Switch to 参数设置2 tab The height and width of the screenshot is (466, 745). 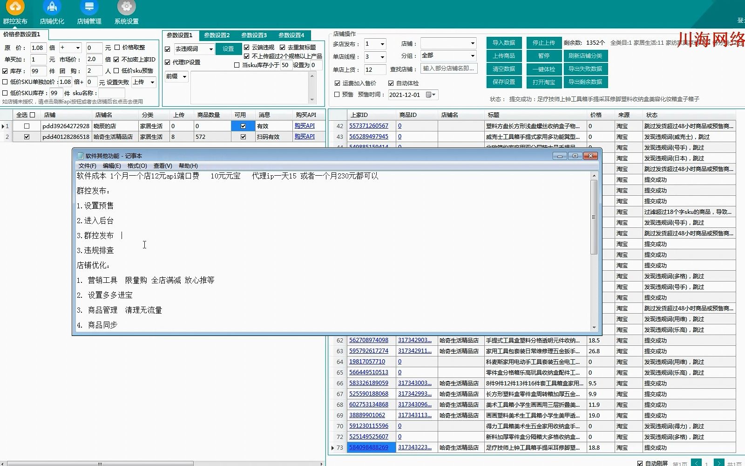pos(217,35)
